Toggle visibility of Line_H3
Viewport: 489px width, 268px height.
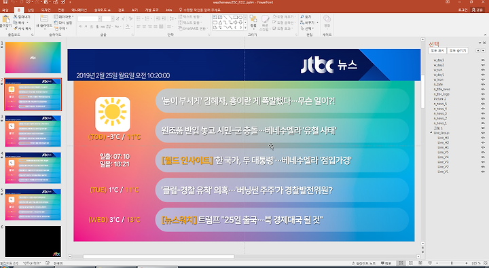[483, 138]
